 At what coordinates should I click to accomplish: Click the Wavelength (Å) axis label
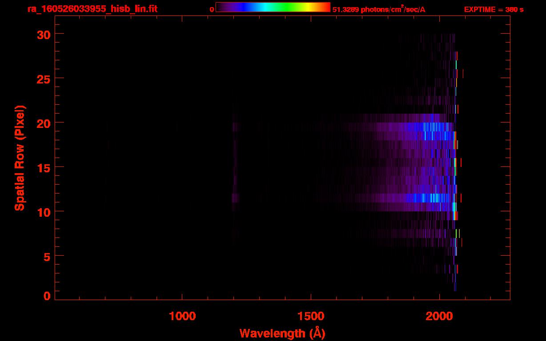[x=282, y=333]
